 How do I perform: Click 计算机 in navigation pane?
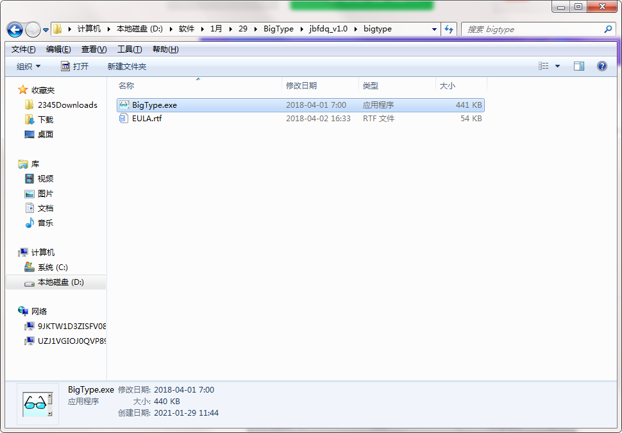tap(43, 252)
